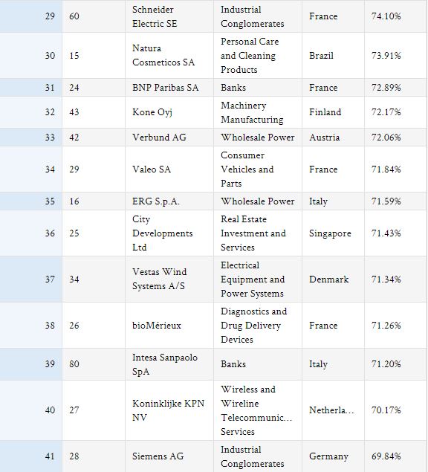Select the 69.84% score for Siemens
This screenshot has width=428, height=472.
tap(386, 456)
